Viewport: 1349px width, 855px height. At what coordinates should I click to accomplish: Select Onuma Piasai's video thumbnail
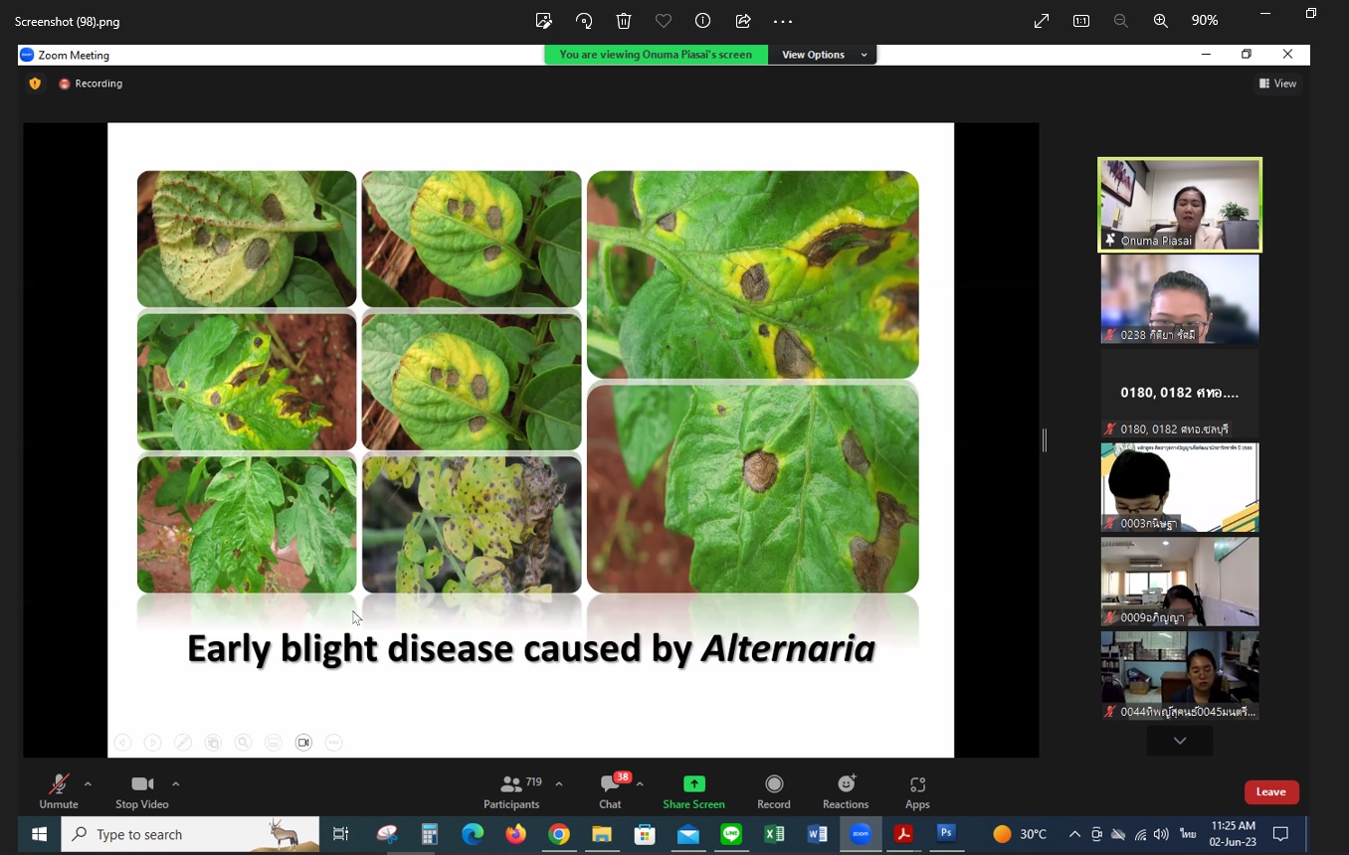pos(1179,204)
